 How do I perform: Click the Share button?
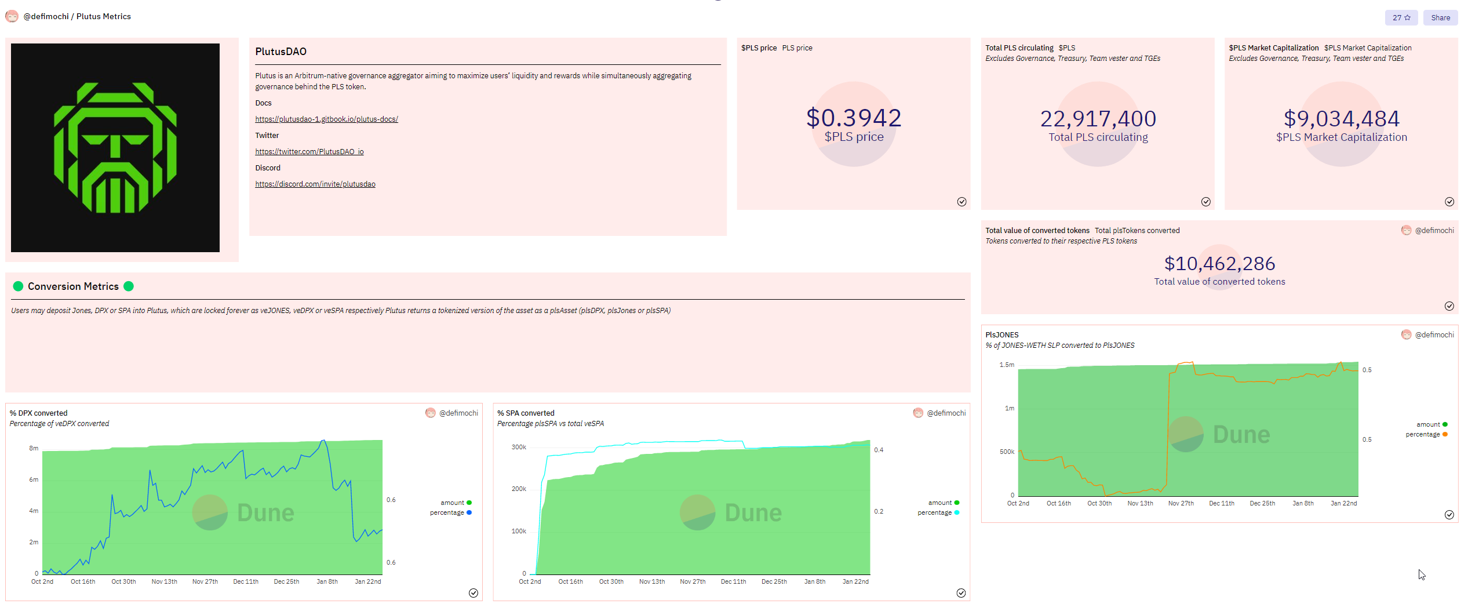[x=1440, y=17]
